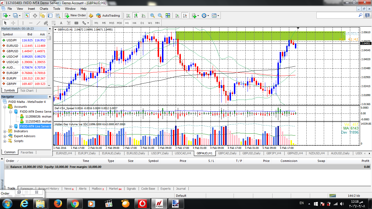Image resolution: width=372 pixels, height=209 pixels.
Task: Close the Market Watch panel
Action: pyautogui.click(x=50, y=29)
